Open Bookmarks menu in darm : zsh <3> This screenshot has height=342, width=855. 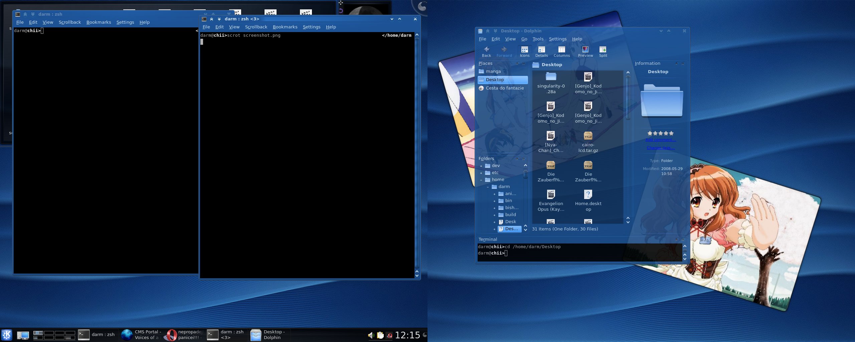[x=285, y=27]
